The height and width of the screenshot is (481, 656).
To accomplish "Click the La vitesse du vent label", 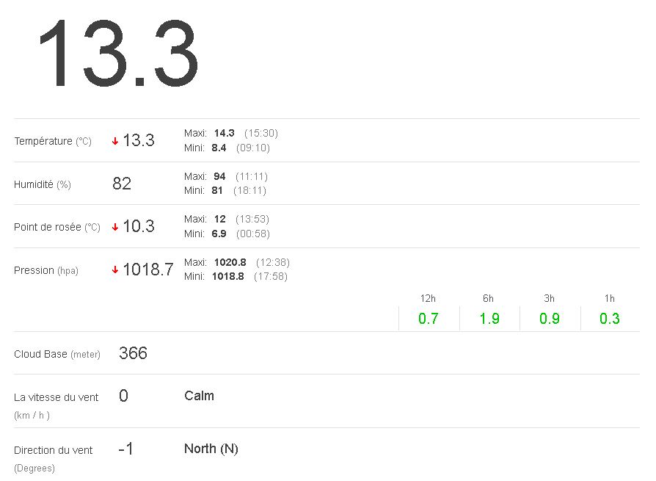I will pyautogui.click(x=56, y=397).
